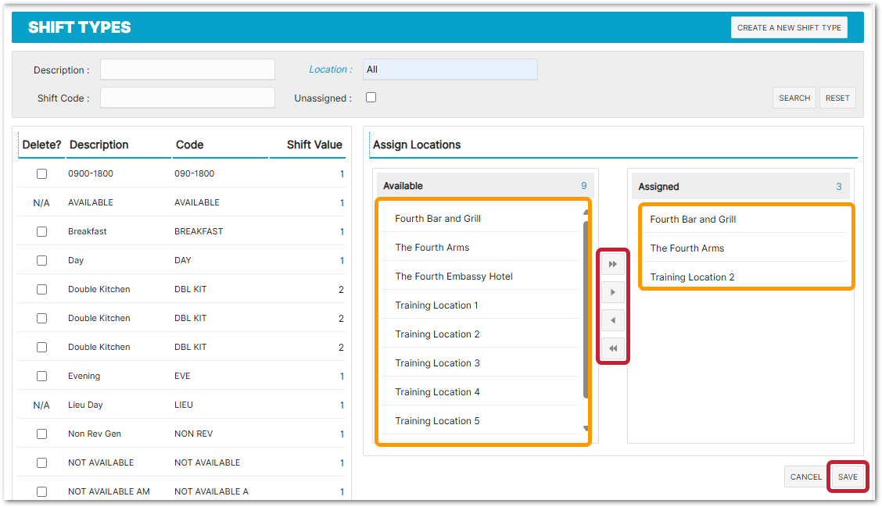Tick delete checkbox for 0900-1800 shift
The height and width of the screenshot is (507, 882).
click(x=42, y=174)
